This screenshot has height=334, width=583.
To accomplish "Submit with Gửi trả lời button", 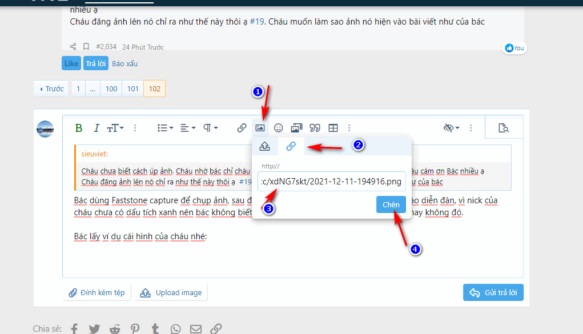I will point(493,292).
